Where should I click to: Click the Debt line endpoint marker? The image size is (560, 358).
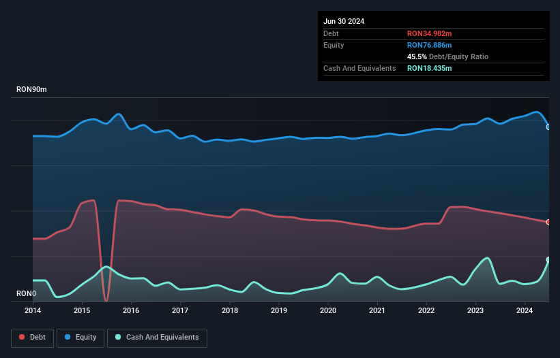[548, 223]
